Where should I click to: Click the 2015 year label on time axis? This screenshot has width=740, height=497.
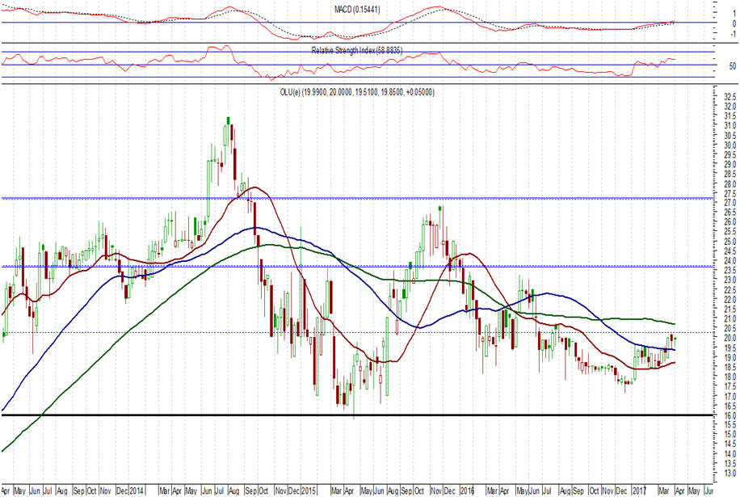[309, 491]
